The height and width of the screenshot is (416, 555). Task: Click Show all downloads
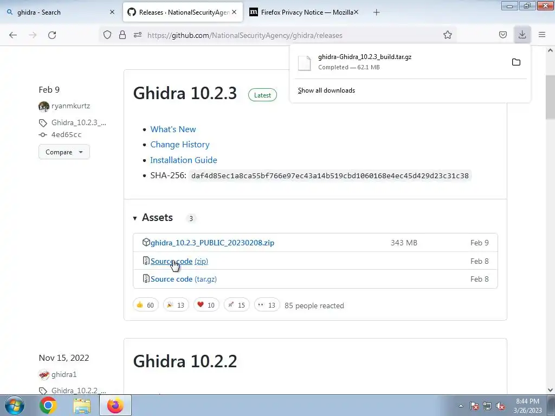click(326, 90)
